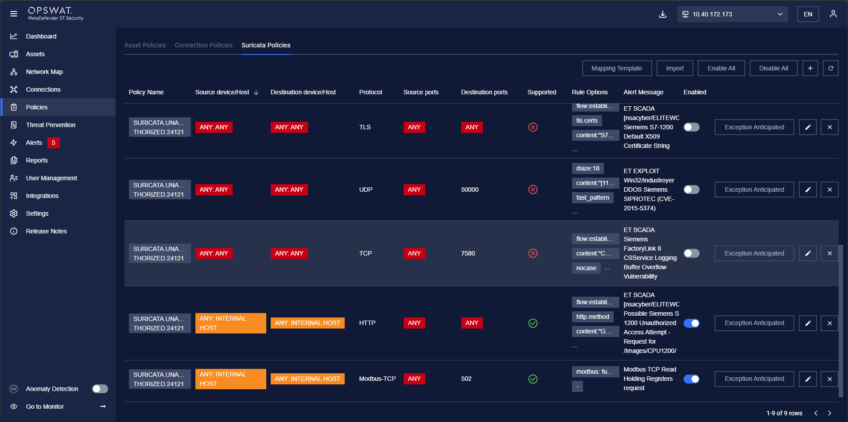Click Exception Anticipated in UDP row
The width and height of the screenshot is (848, 422).
coord(755,190)
